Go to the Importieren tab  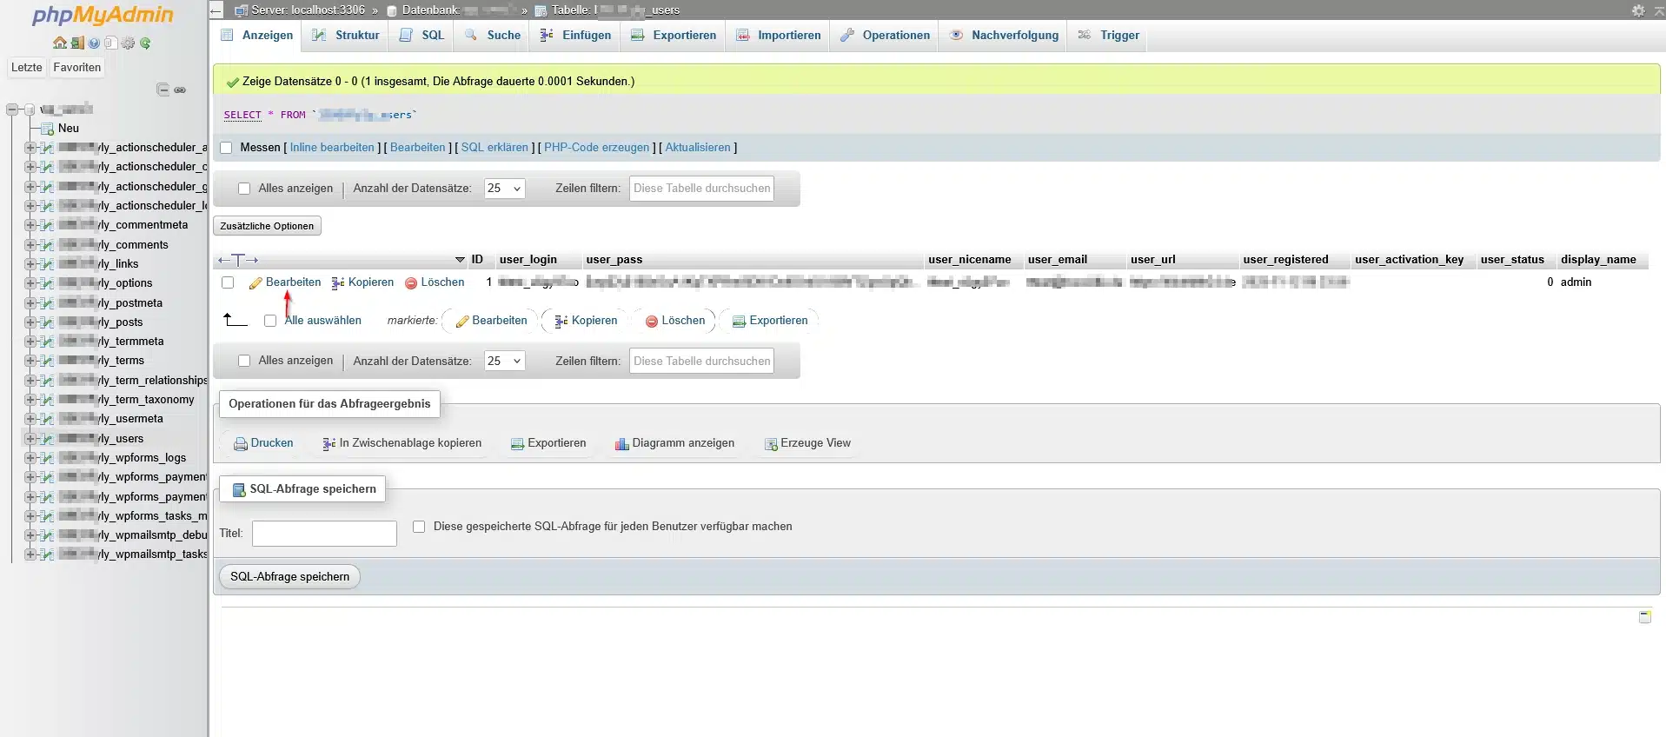[x=779, y=36]
